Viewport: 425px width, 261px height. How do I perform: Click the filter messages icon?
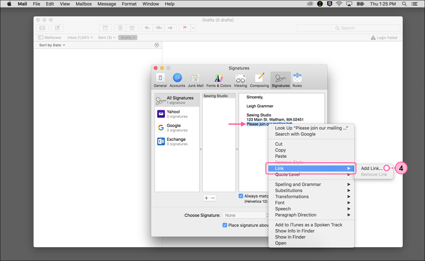point(156,45)
